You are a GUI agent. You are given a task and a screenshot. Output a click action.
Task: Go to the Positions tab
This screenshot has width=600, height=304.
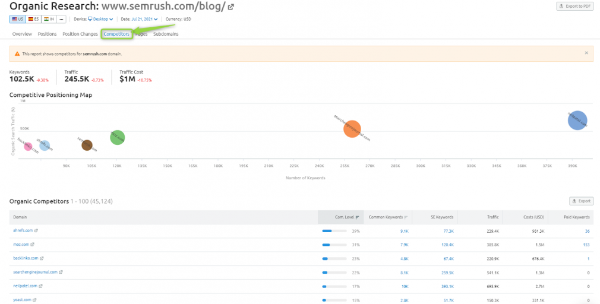[x=47, y=34]
